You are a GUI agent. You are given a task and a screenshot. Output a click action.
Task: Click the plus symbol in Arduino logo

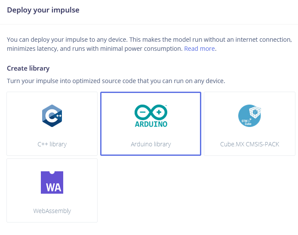[159, 112]
